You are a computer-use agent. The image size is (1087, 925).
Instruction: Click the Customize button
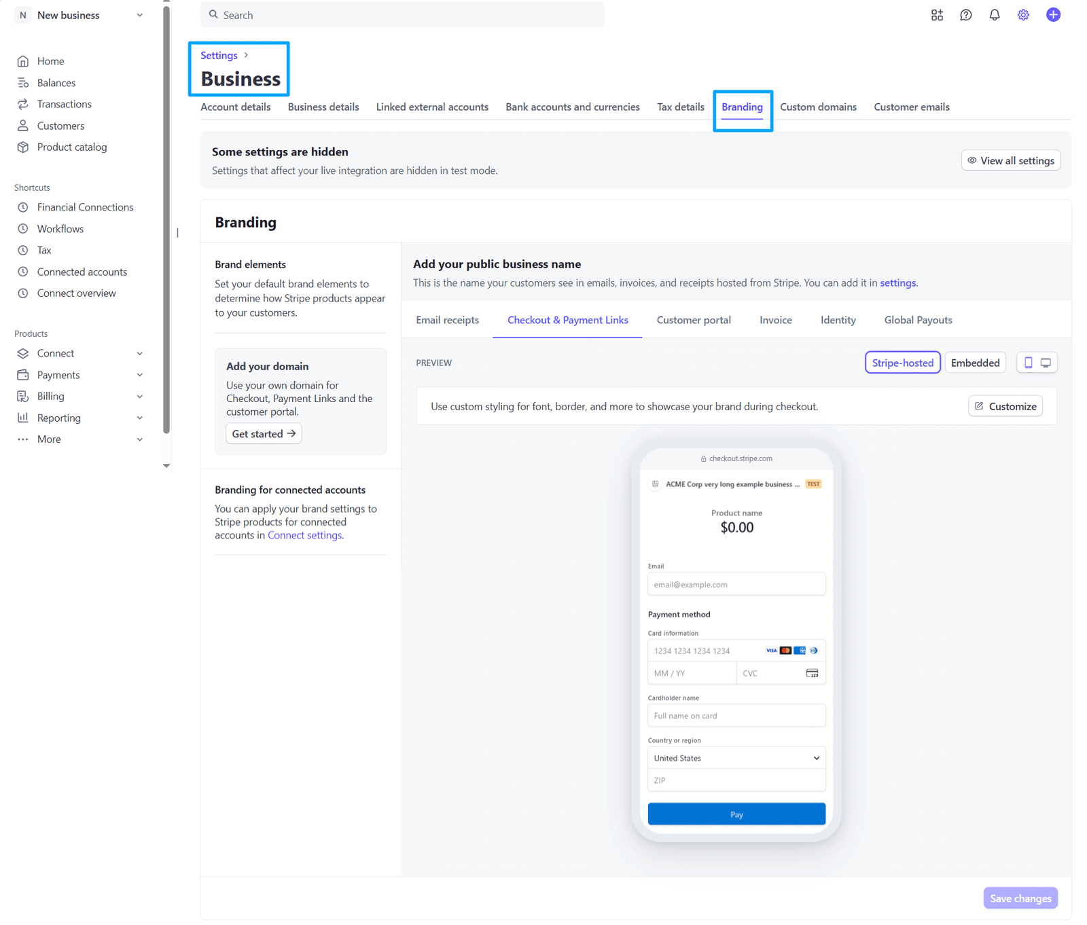click(1005, 406)
